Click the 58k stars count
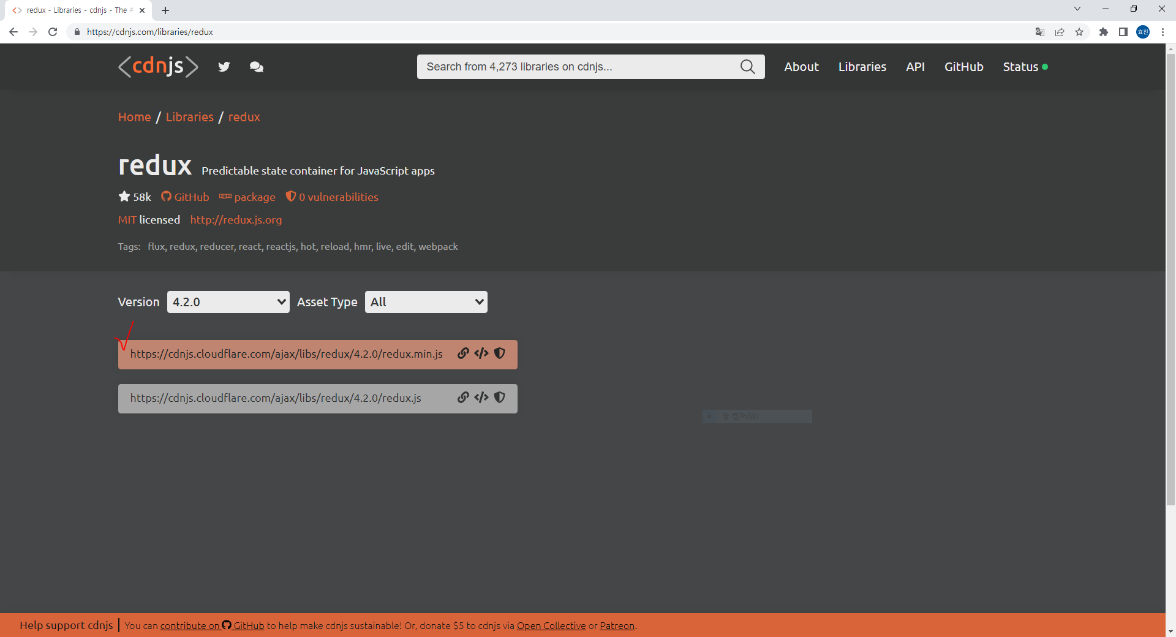Image resolution: width=1176 pixels, height=637 pixels. tap(135, 197)
